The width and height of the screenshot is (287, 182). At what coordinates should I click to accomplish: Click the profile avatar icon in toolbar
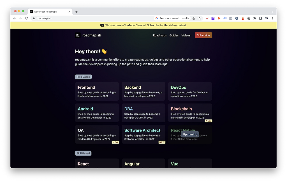pos(267,18)
